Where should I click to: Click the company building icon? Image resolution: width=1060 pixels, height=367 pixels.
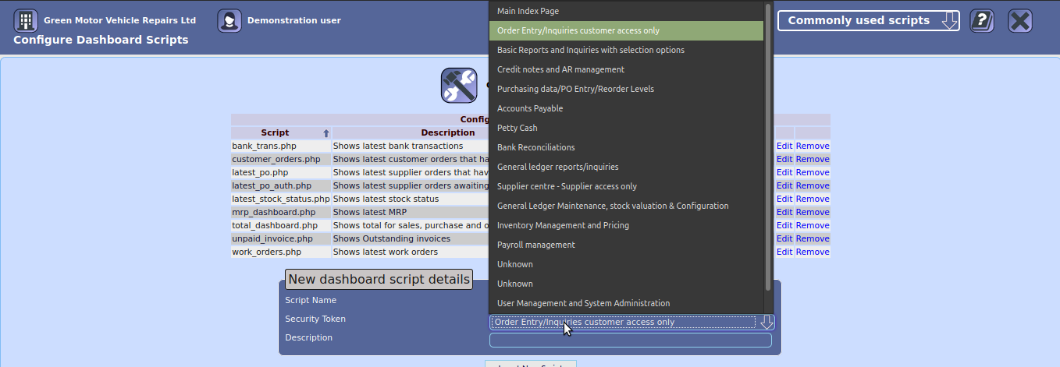coord(26,20)
